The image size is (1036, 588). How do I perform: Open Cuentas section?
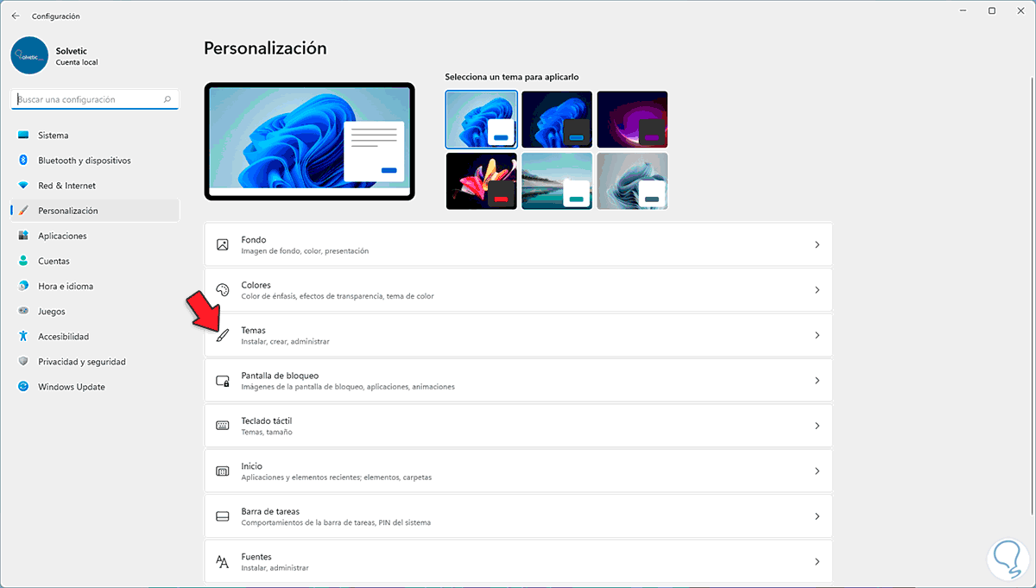pos(95,261)
